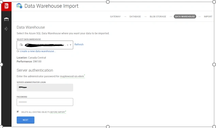Image resolution: width=216 pixels, height=128 pixels.
Task: Click the Data Warehouse Import title icon
Action: [19, 6]
